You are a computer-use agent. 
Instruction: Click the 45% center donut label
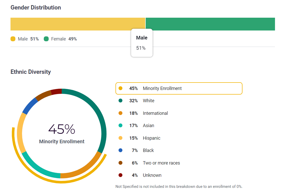[x=62, y=129]
